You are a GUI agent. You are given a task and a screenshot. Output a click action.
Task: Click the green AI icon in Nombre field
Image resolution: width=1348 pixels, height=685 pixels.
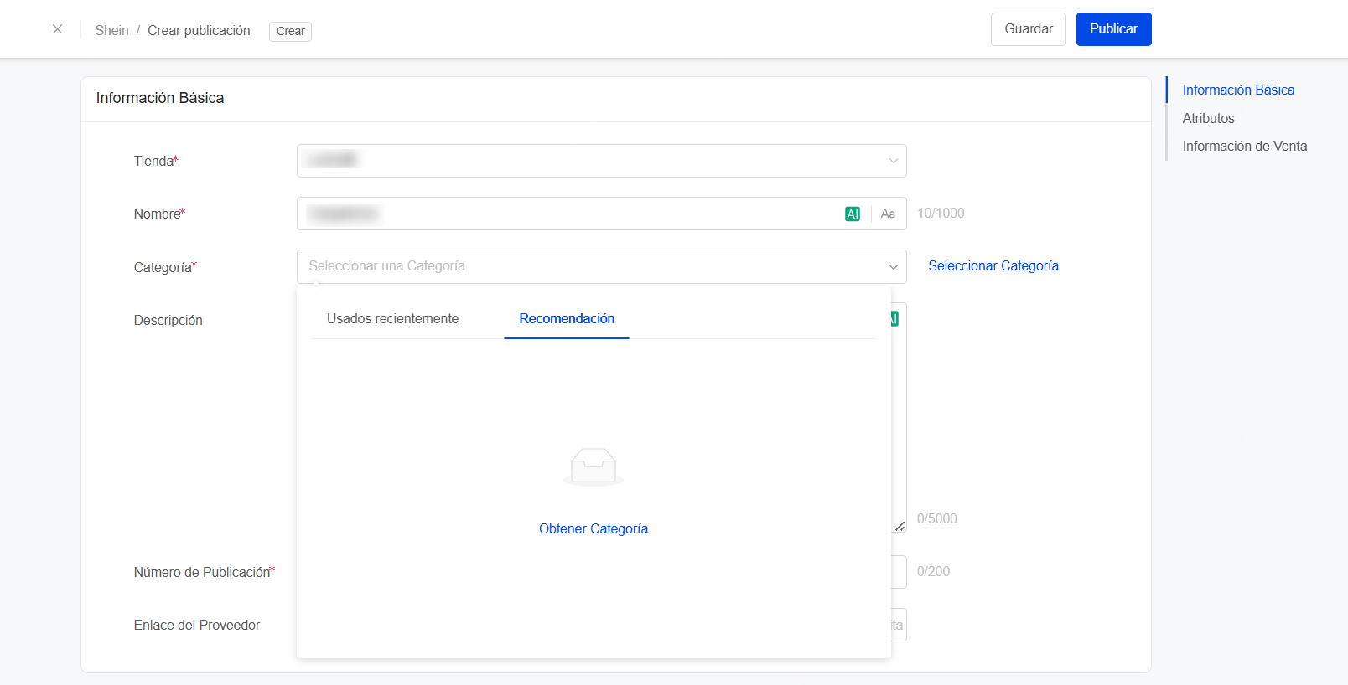852,214
